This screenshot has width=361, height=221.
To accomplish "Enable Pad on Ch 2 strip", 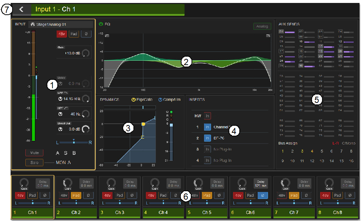I will [x=76, y=195].
